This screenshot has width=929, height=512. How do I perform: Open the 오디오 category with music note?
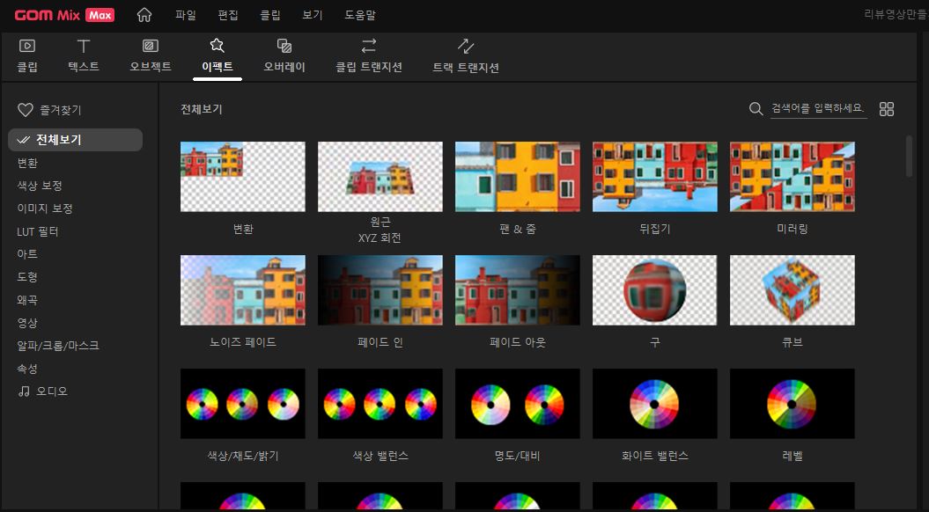(x=42, y=391)
